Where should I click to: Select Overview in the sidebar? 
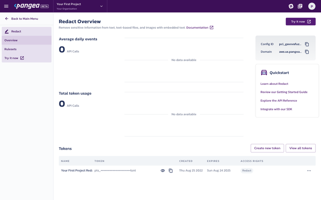click(x=11, y=40)
